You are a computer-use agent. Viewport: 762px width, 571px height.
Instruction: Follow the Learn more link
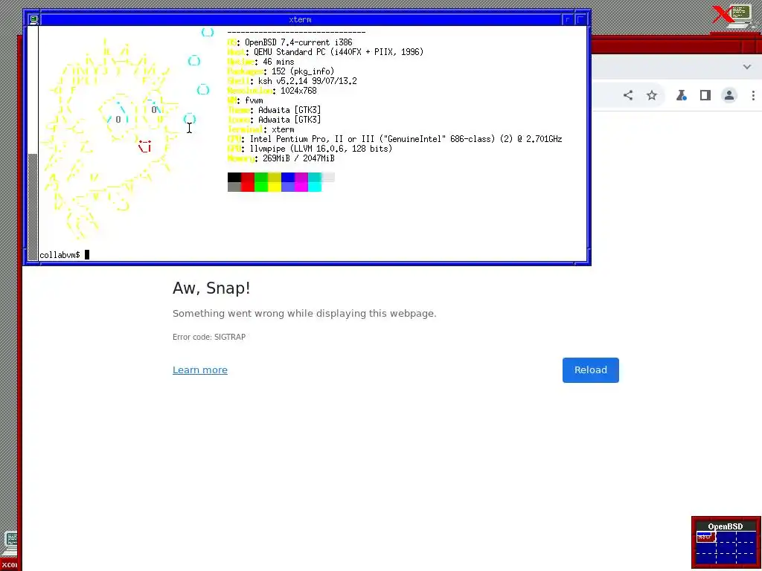point(199,370)
